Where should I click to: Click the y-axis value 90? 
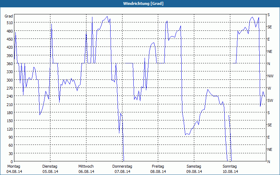[10, 137]
